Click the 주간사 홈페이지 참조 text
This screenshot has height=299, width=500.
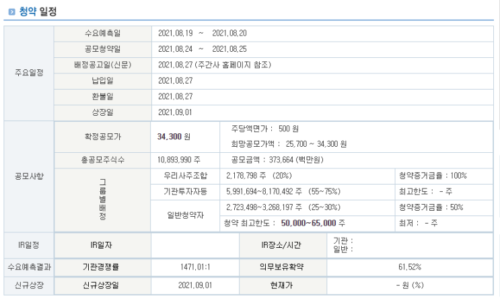tap(233, 65)
